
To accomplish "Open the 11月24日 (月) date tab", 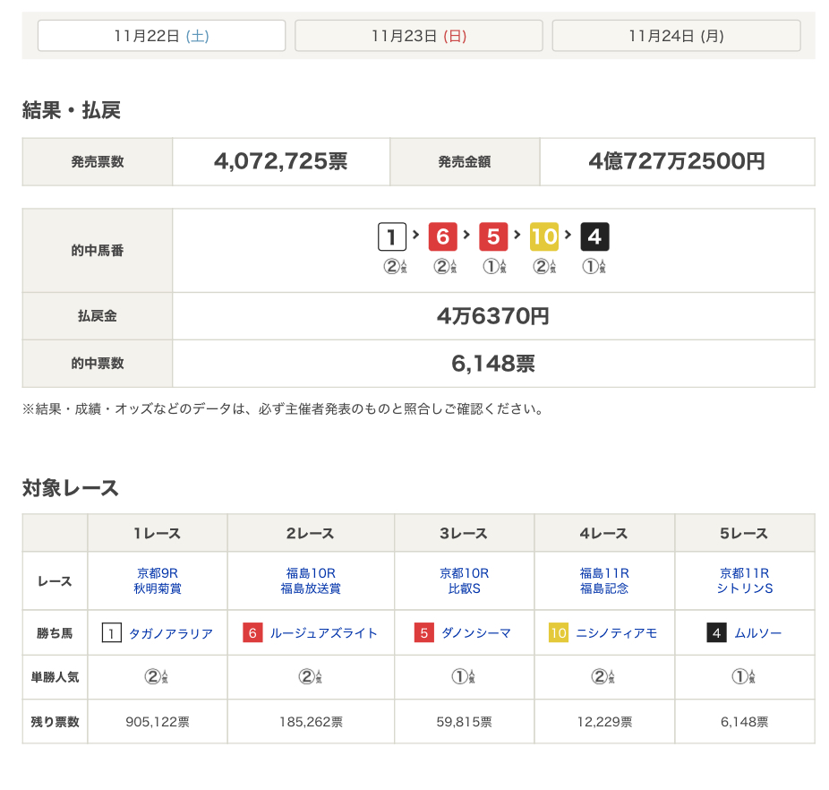I will 676,36.
